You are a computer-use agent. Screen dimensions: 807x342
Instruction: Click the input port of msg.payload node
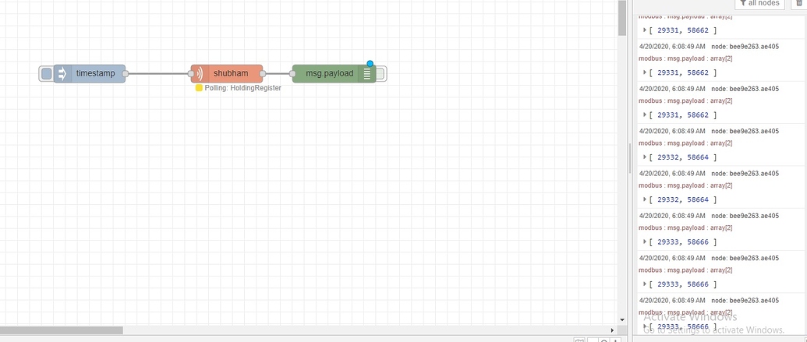pos(292,73)
